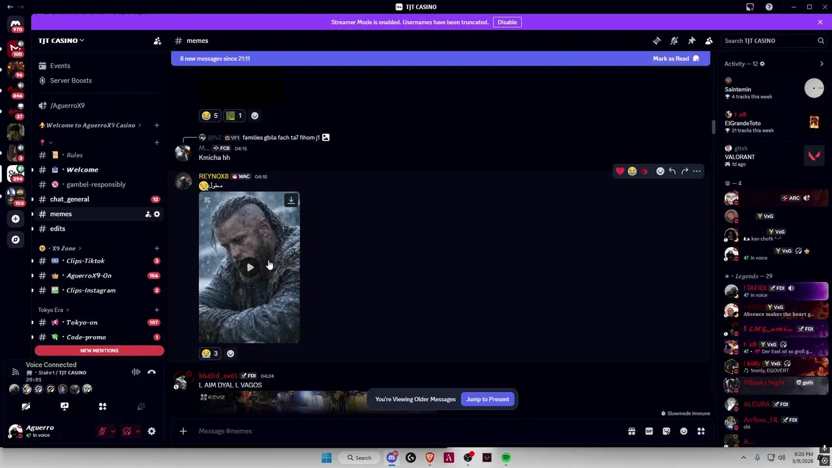Forward the REYNOX8 message
This screenshot has width=832, height=468.
click(684, 171)
